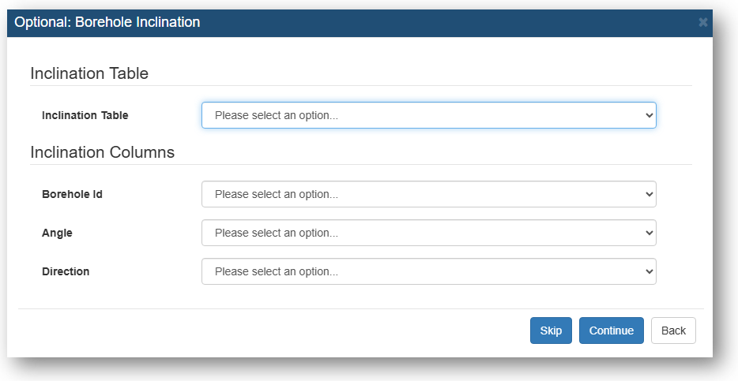Click the bold Inclination Table field label

pos(85,115)
